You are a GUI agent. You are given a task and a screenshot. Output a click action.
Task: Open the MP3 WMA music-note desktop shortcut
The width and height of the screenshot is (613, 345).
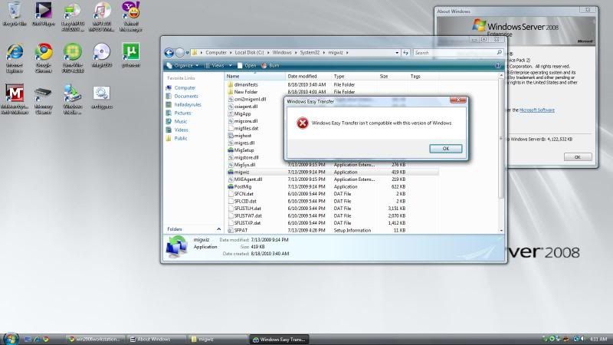pos(102,15)
